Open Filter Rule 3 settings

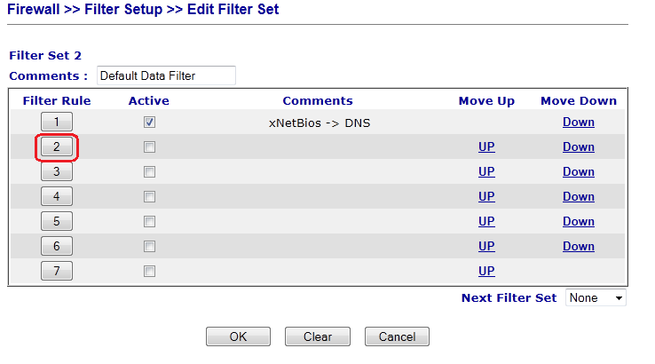pyautogui.click(x=57, y=172)
